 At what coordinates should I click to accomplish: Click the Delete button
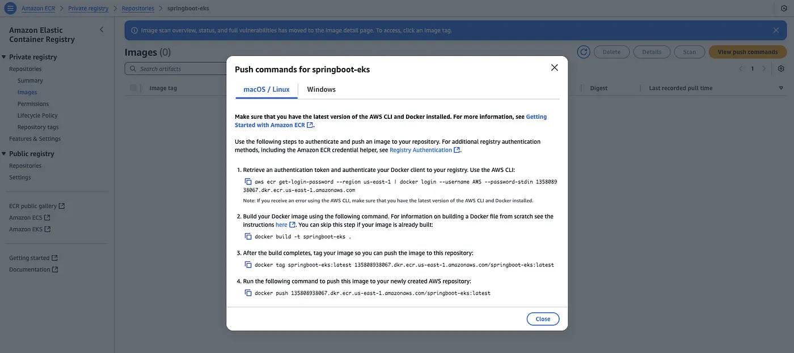pos(611,52)
